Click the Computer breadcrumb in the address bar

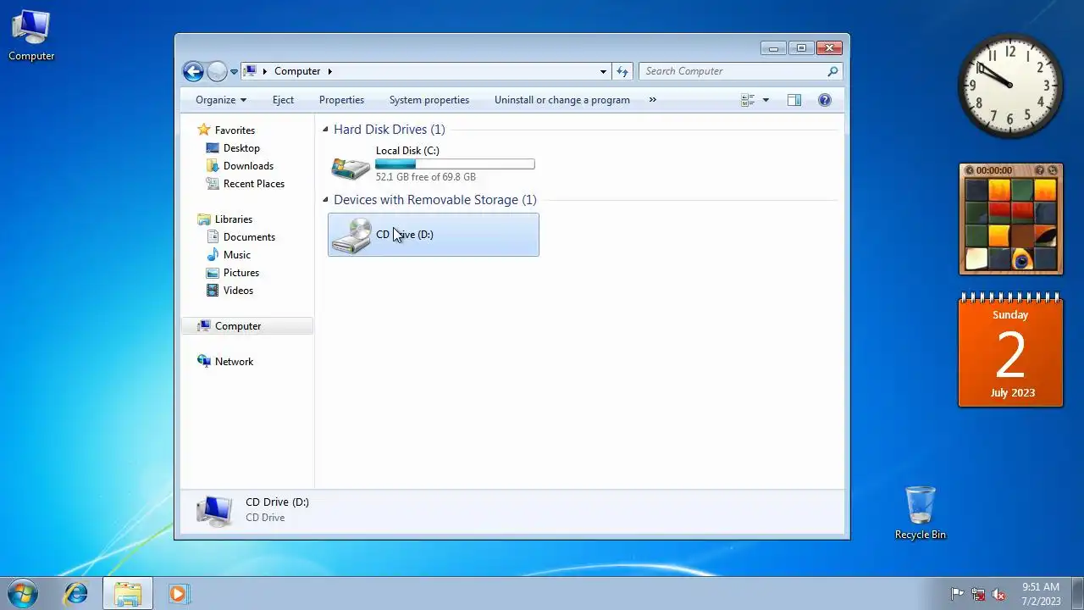coord(297,71)
